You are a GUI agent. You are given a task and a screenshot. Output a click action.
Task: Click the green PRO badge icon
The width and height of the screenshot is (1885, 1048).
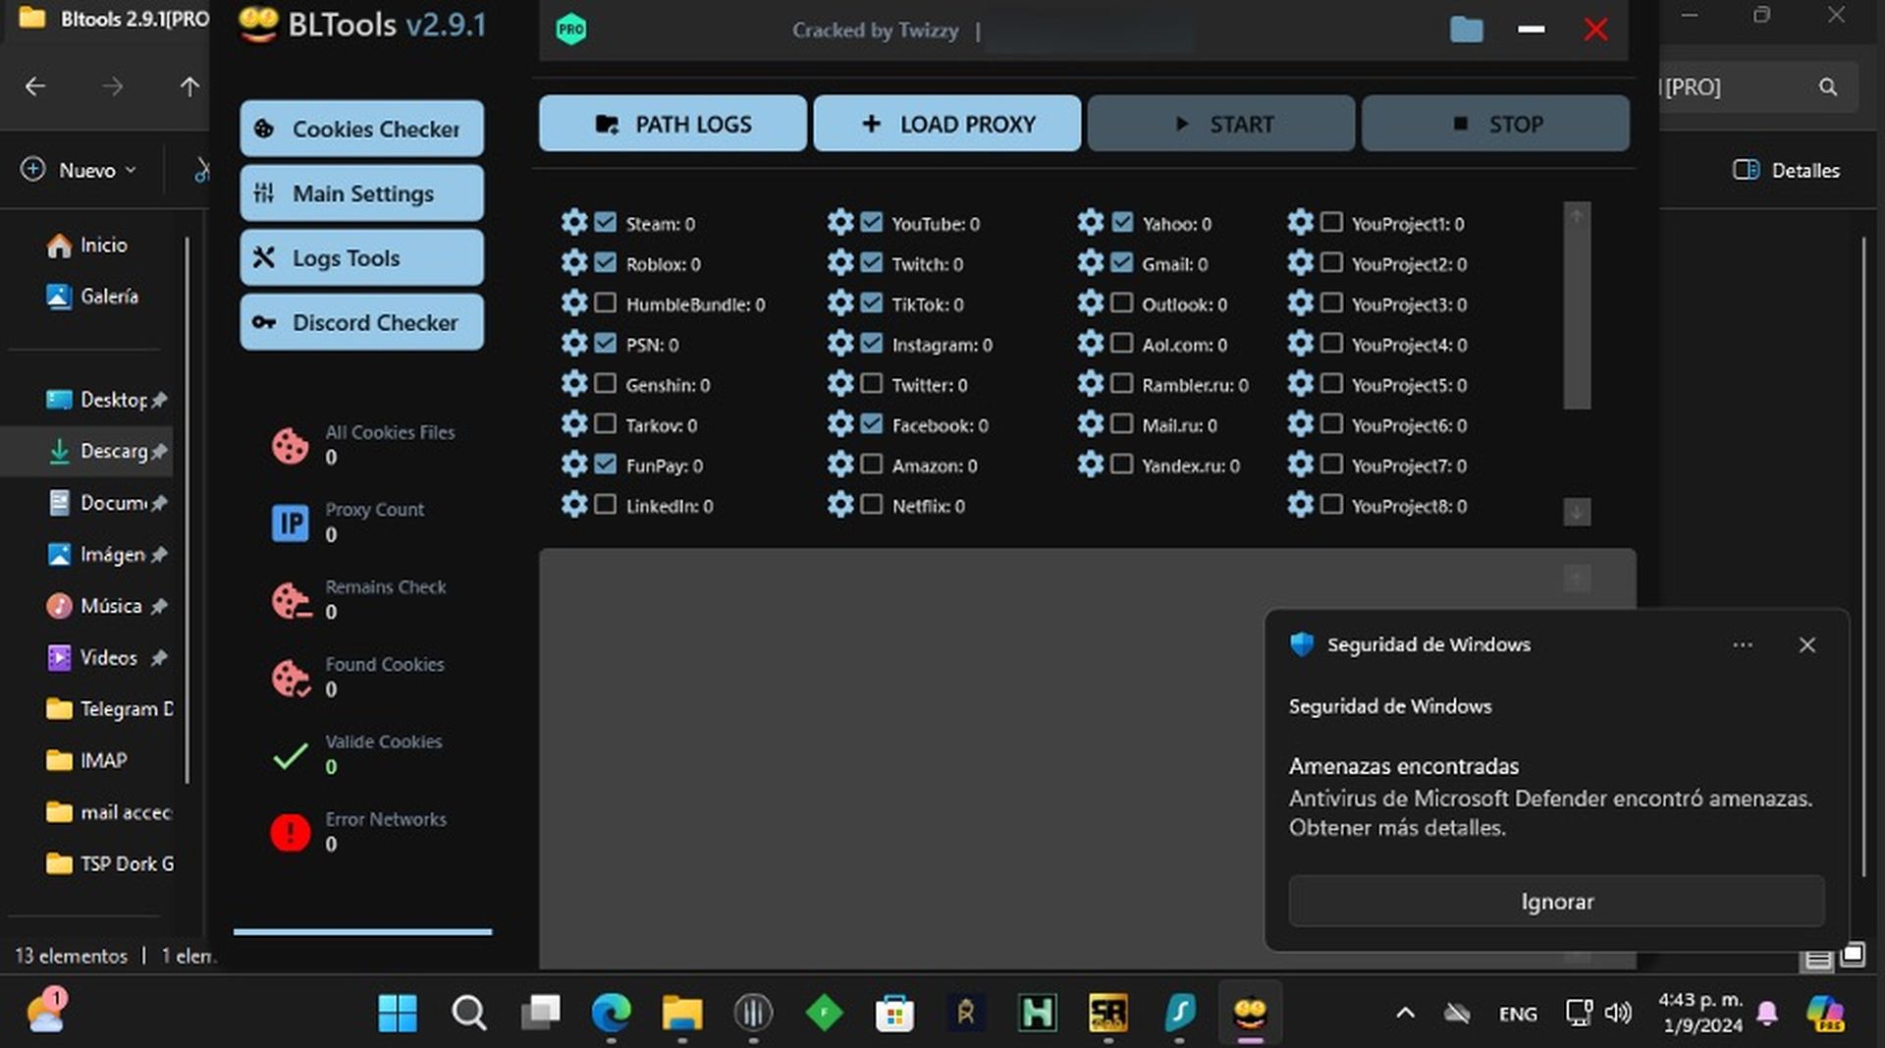[x=570, y=29]
